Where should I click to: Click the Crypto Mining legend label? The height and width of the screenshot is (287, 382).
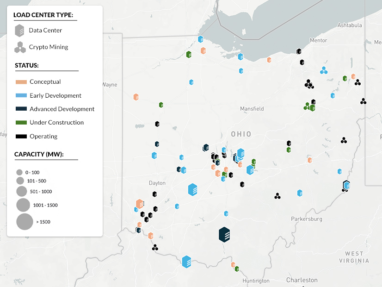coord(49,47)
